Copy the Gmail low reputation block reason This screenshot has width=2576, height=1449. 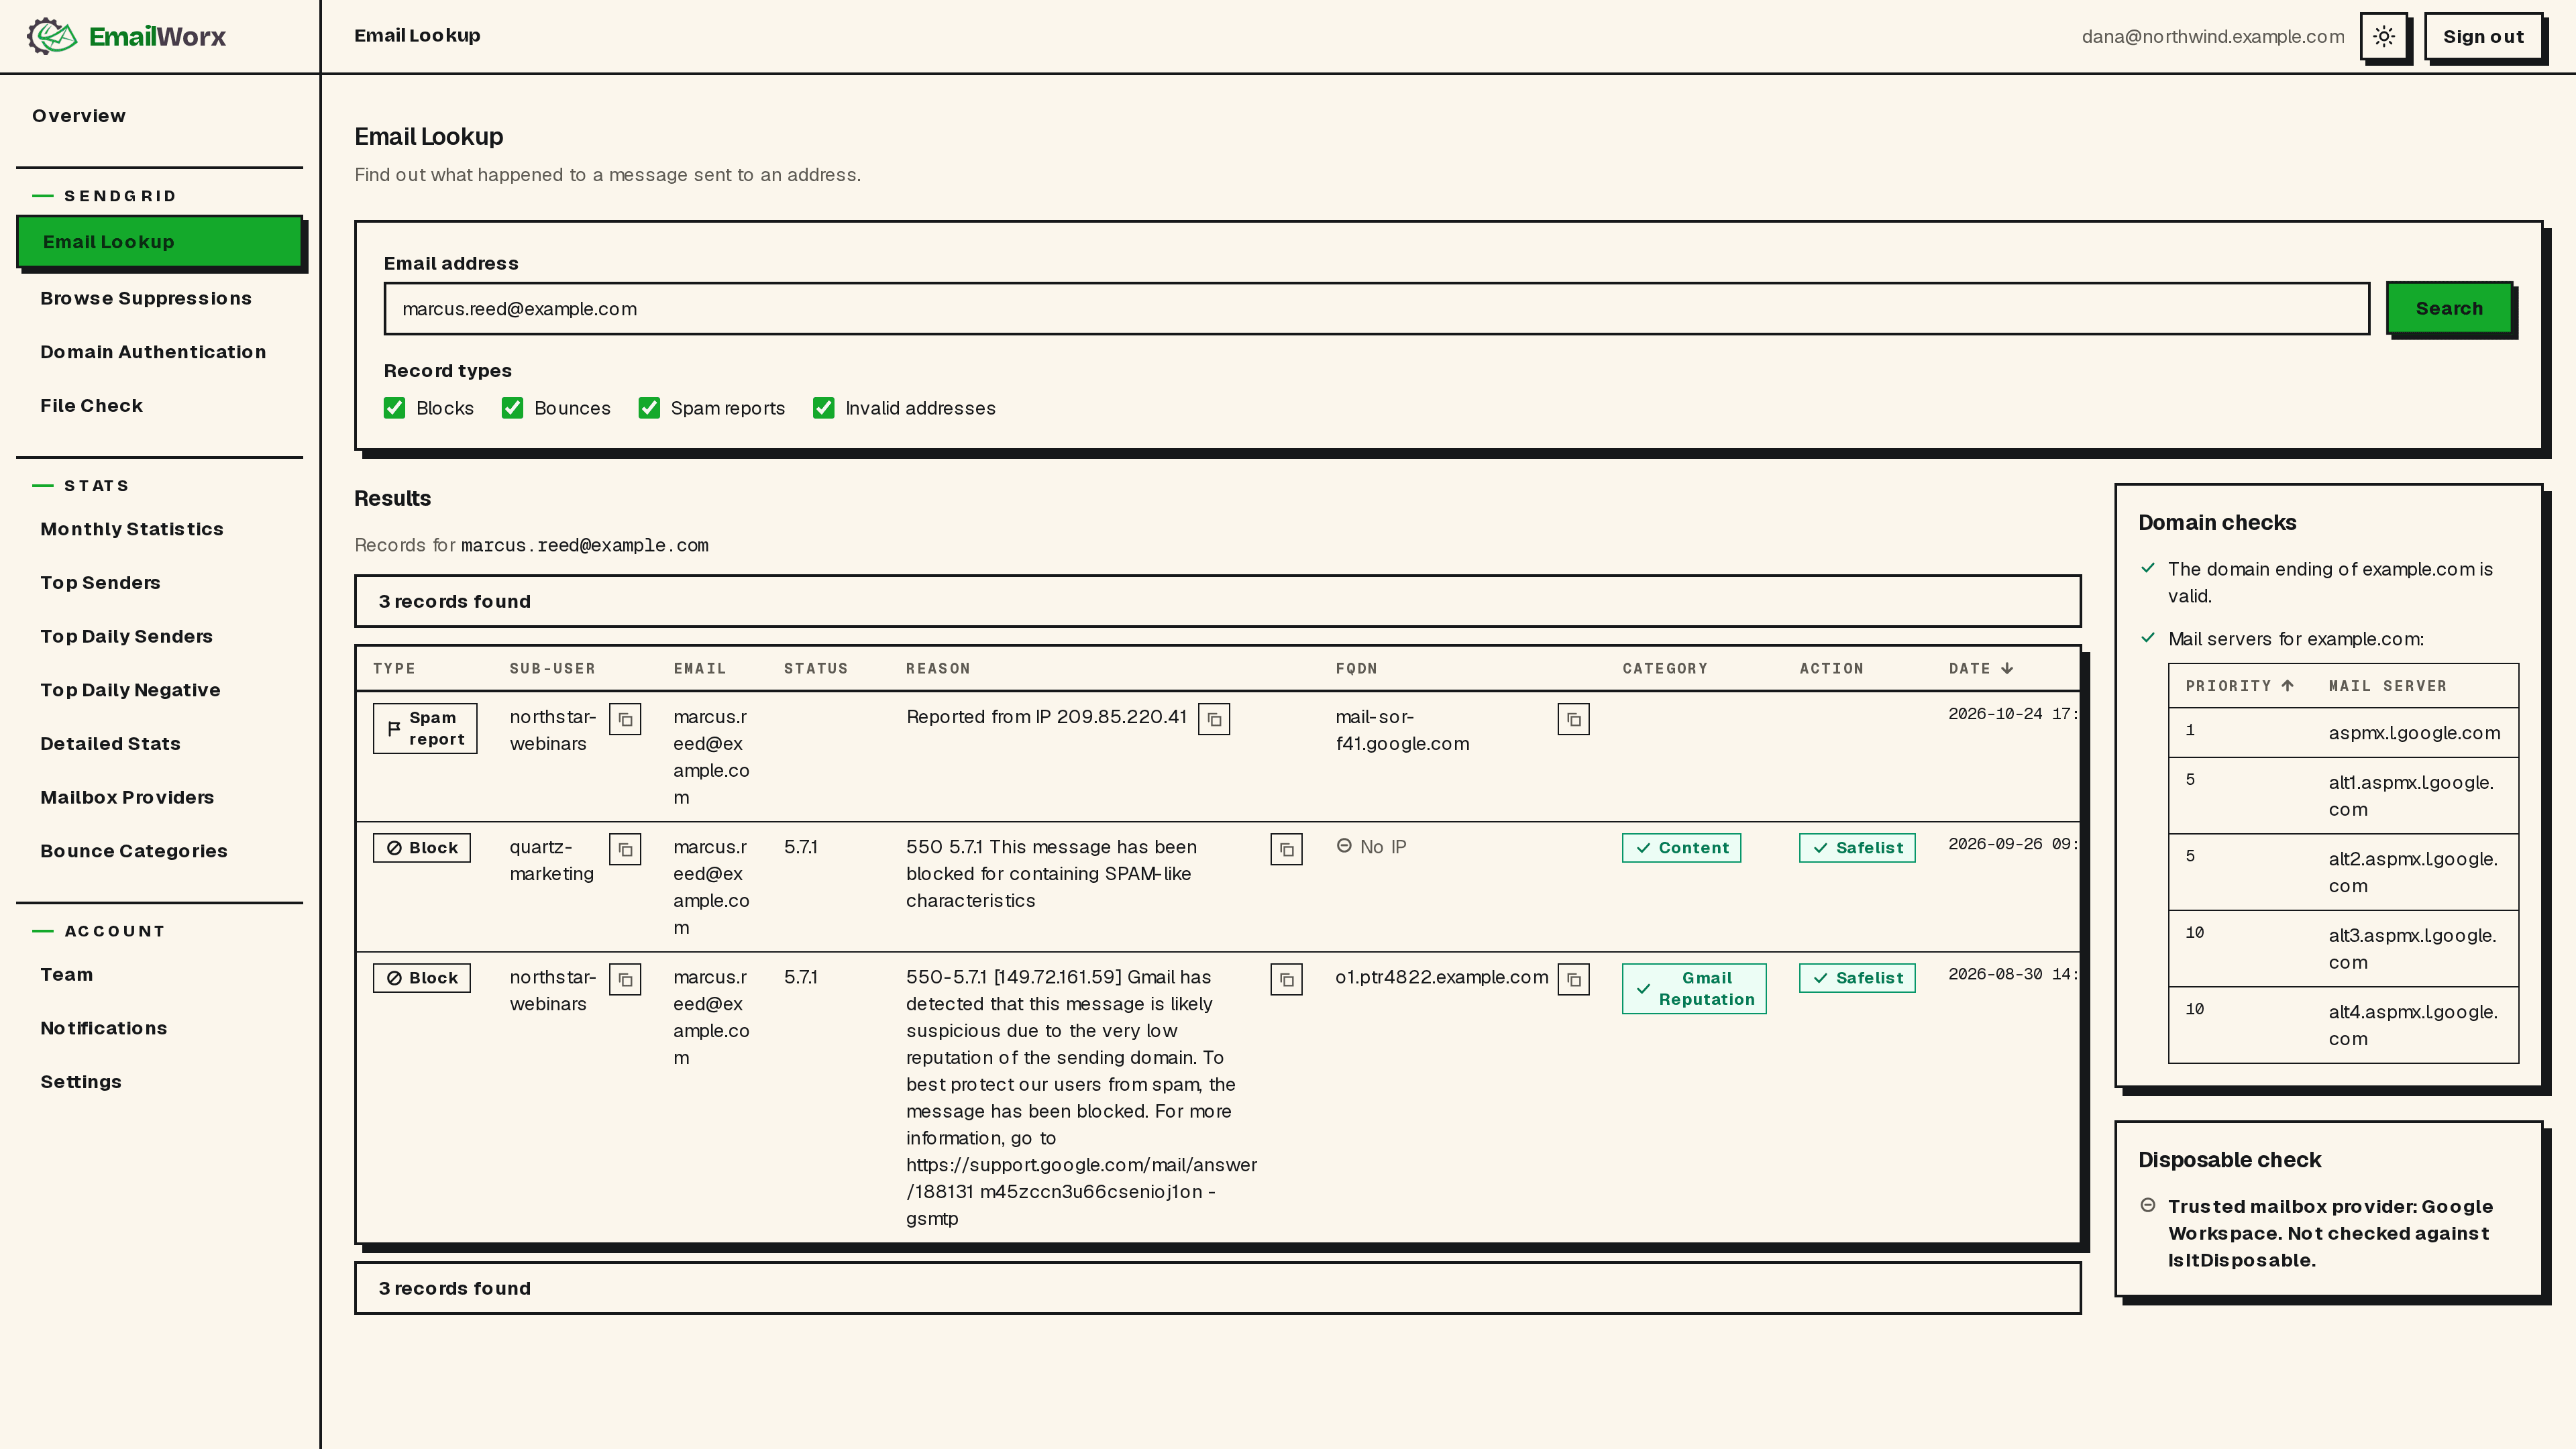tap(1286, 979)
